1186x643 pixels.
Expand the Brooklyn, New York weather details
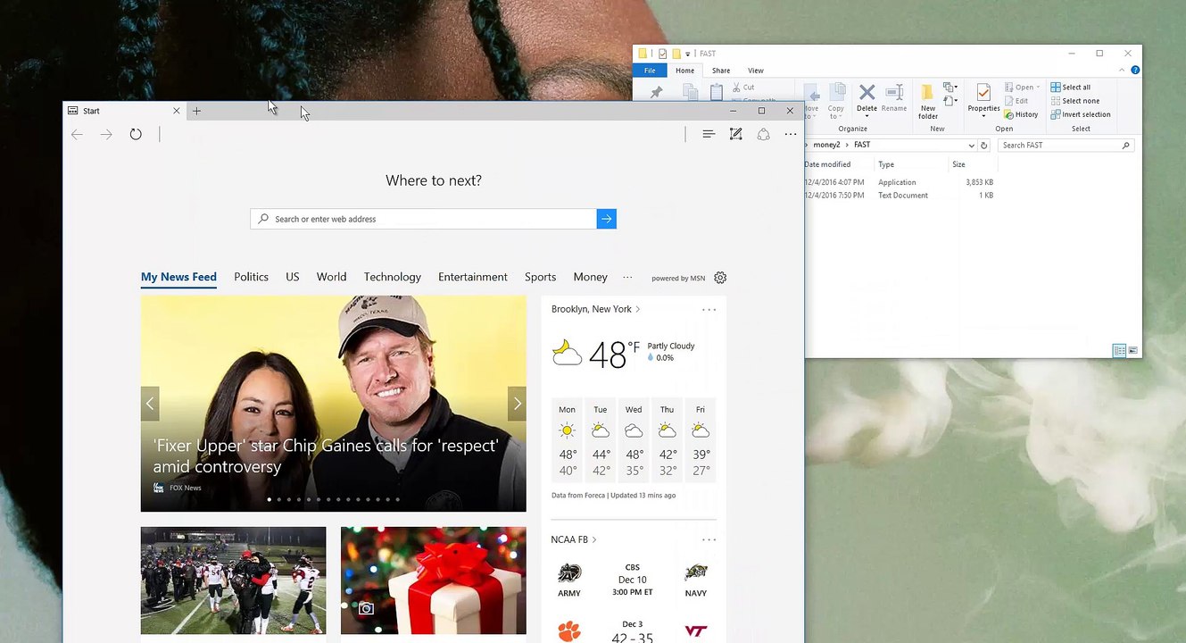[x=595, y=309]
